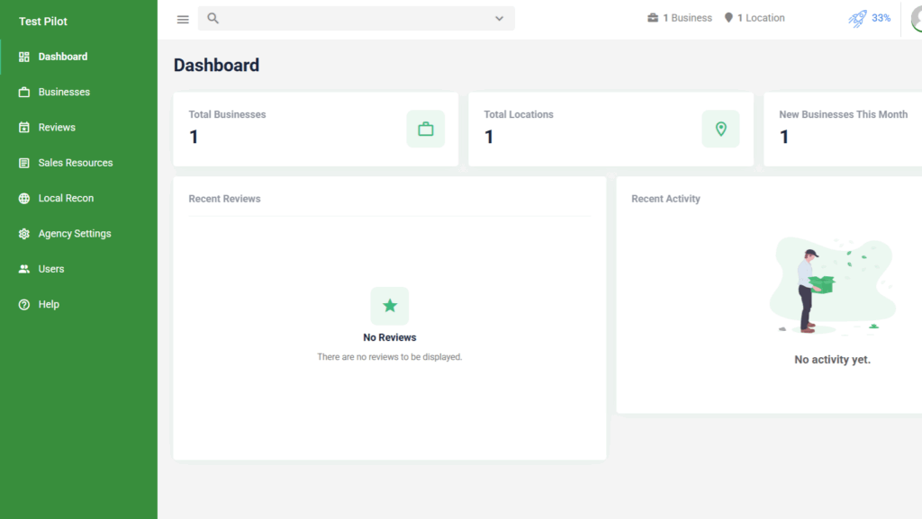Image resolution: width=922 pixels, height=519 pixels.
Task: Click the green star No Reviews icon
Action: pyautogui.click(x=390, y=306)
